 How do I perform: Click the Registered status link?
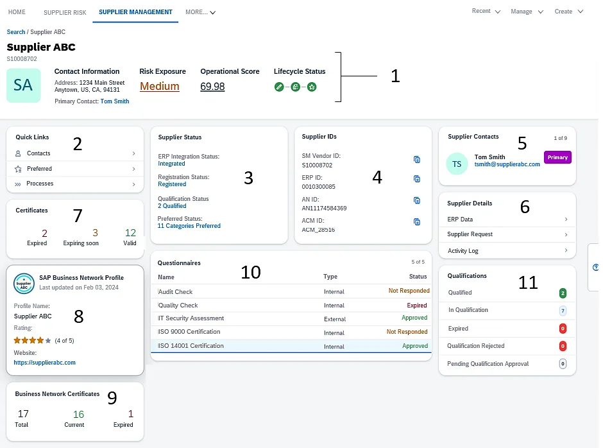pos(172,184)
